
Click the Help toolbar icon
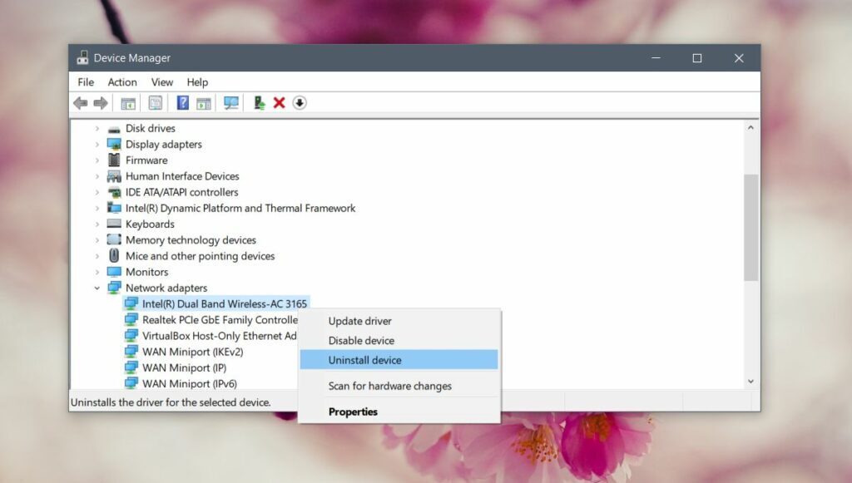[181, 102]
